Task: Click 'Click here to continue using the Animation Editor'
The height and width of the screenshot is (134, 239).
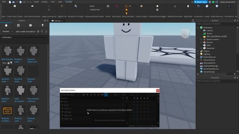Action: (x=109, y=110)
